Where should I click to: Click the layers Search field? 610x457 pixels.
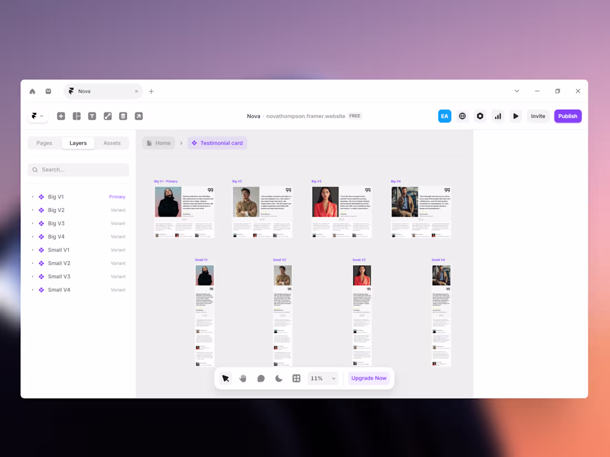78,170
